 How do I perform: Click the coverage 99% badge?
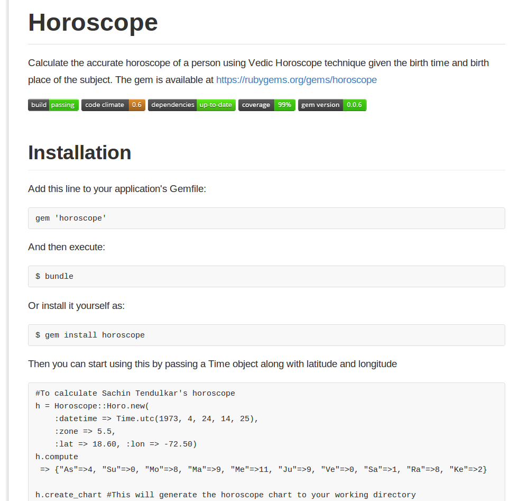click(266, 105)
